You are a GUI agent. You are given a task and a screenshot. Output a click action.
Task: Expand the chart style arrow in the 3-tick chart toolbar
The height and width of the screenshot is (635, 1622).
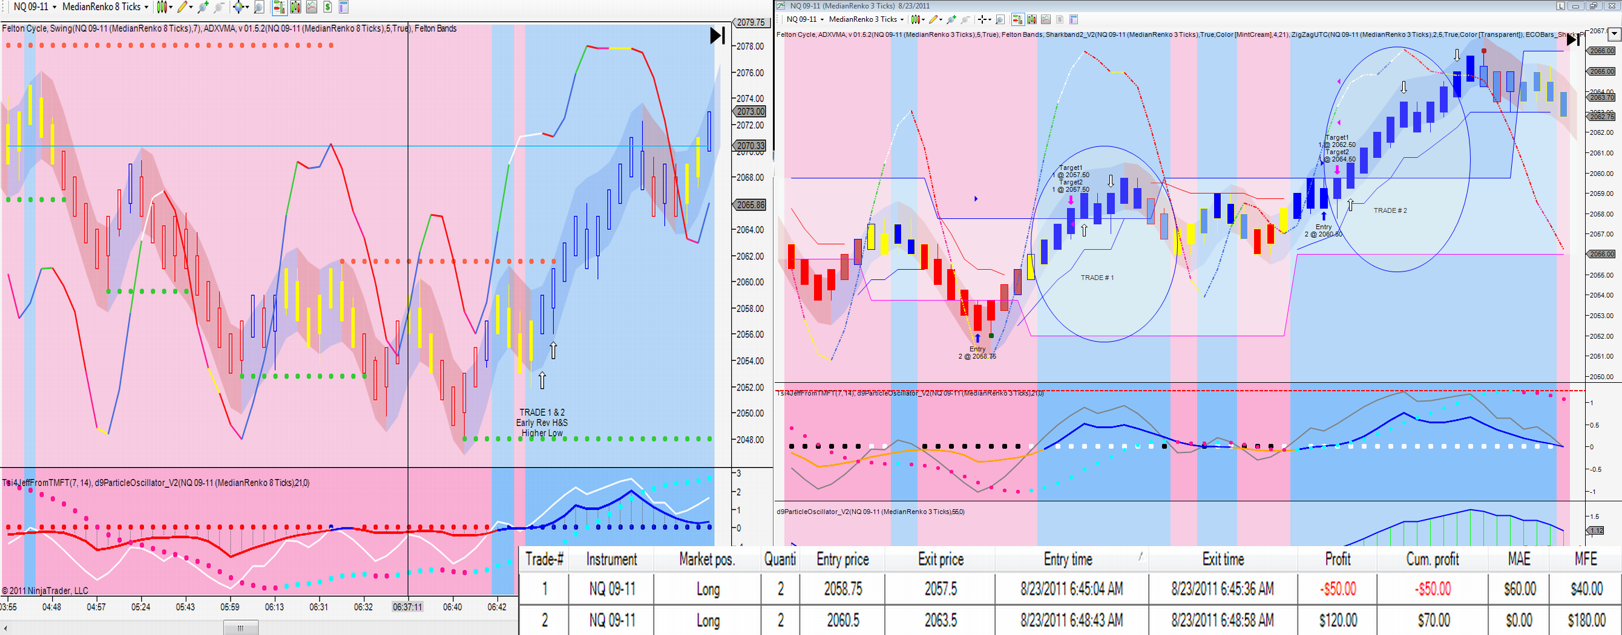[x=923, y=19]
